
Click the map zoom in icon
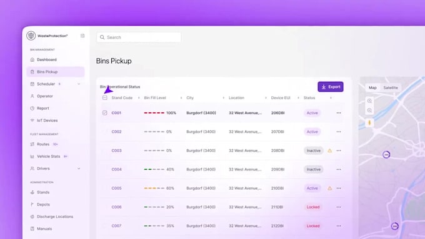[369, 101]
